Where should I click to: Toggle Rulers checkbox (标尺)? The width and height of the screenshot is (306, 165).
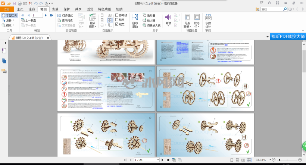[x=120, y=20]
